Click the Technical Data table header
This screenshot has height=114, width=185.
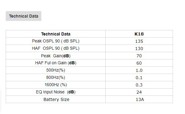(56, 34)
